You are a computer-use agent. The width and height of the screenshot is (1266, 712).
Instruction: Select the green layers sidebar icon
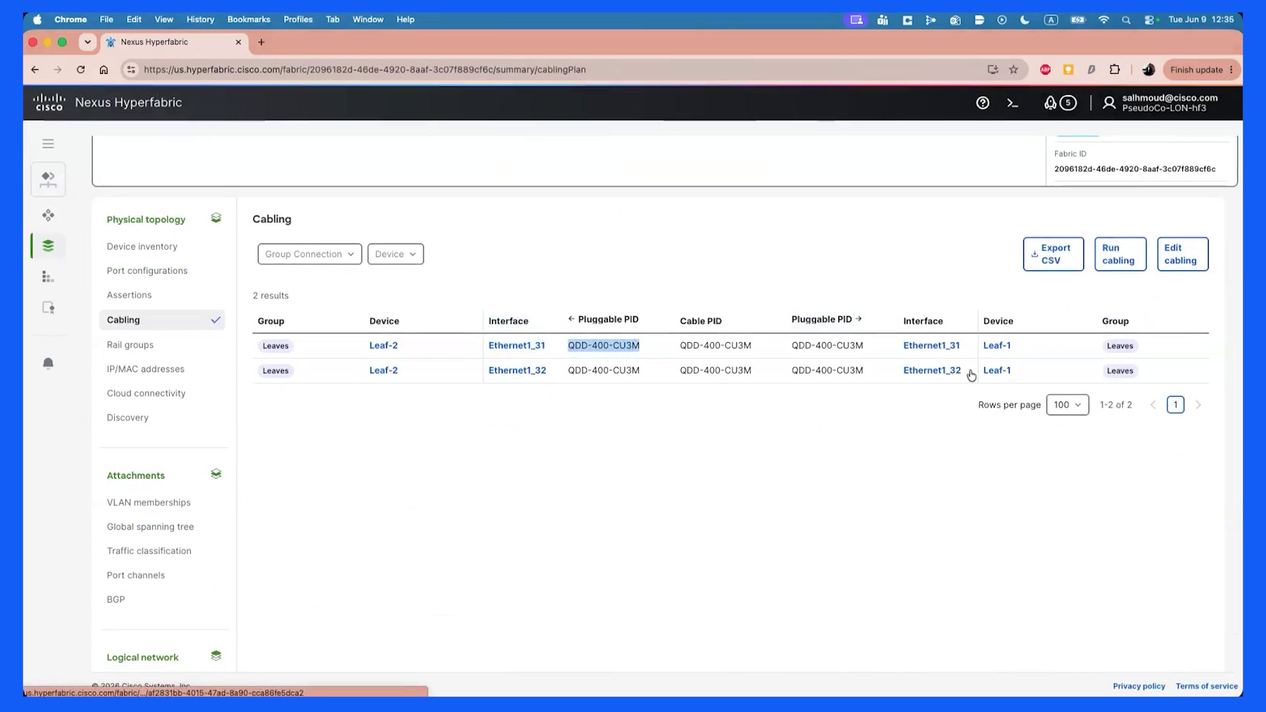[x=48, y=246]
